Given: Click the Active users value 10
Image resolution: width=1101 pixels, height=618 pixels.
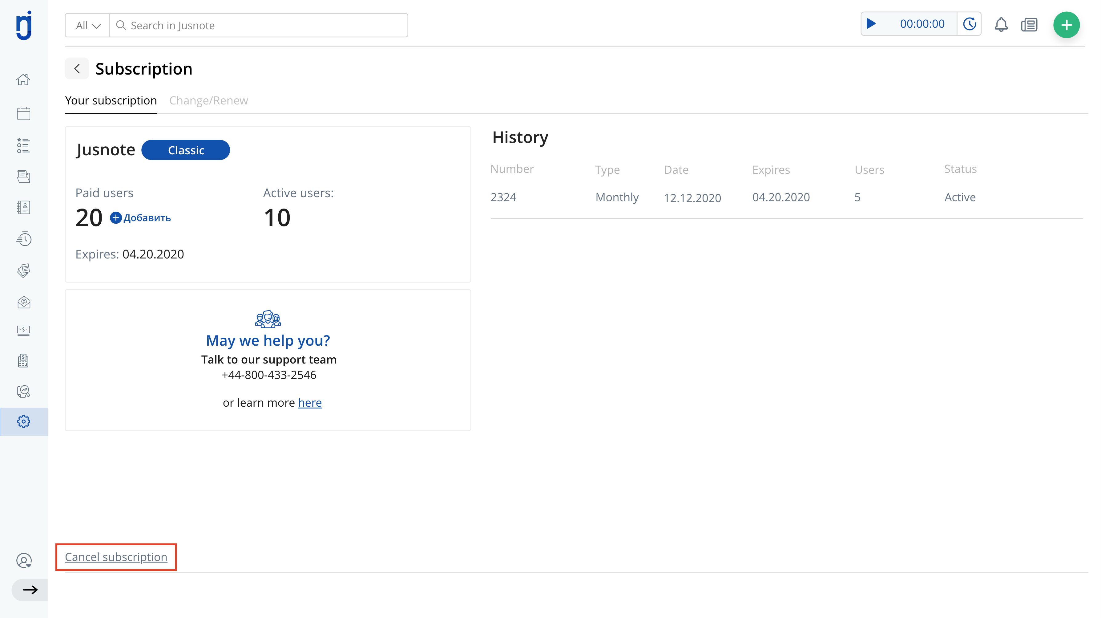Looking at the screenshot, I should (277, 218).
